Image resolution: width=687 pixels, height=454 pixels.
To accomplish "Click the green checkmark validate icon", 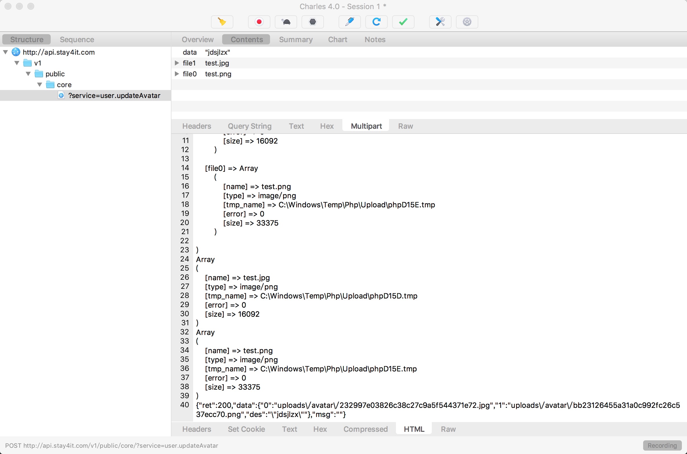I will coord(403,22).
